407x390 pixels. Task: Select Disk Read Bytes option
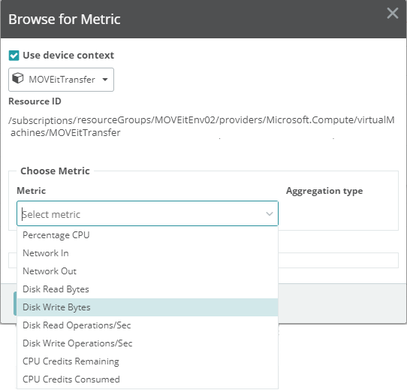coord(147,289)
